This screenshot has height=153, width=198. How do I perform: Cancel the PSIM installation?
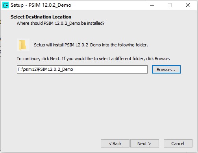178,144
